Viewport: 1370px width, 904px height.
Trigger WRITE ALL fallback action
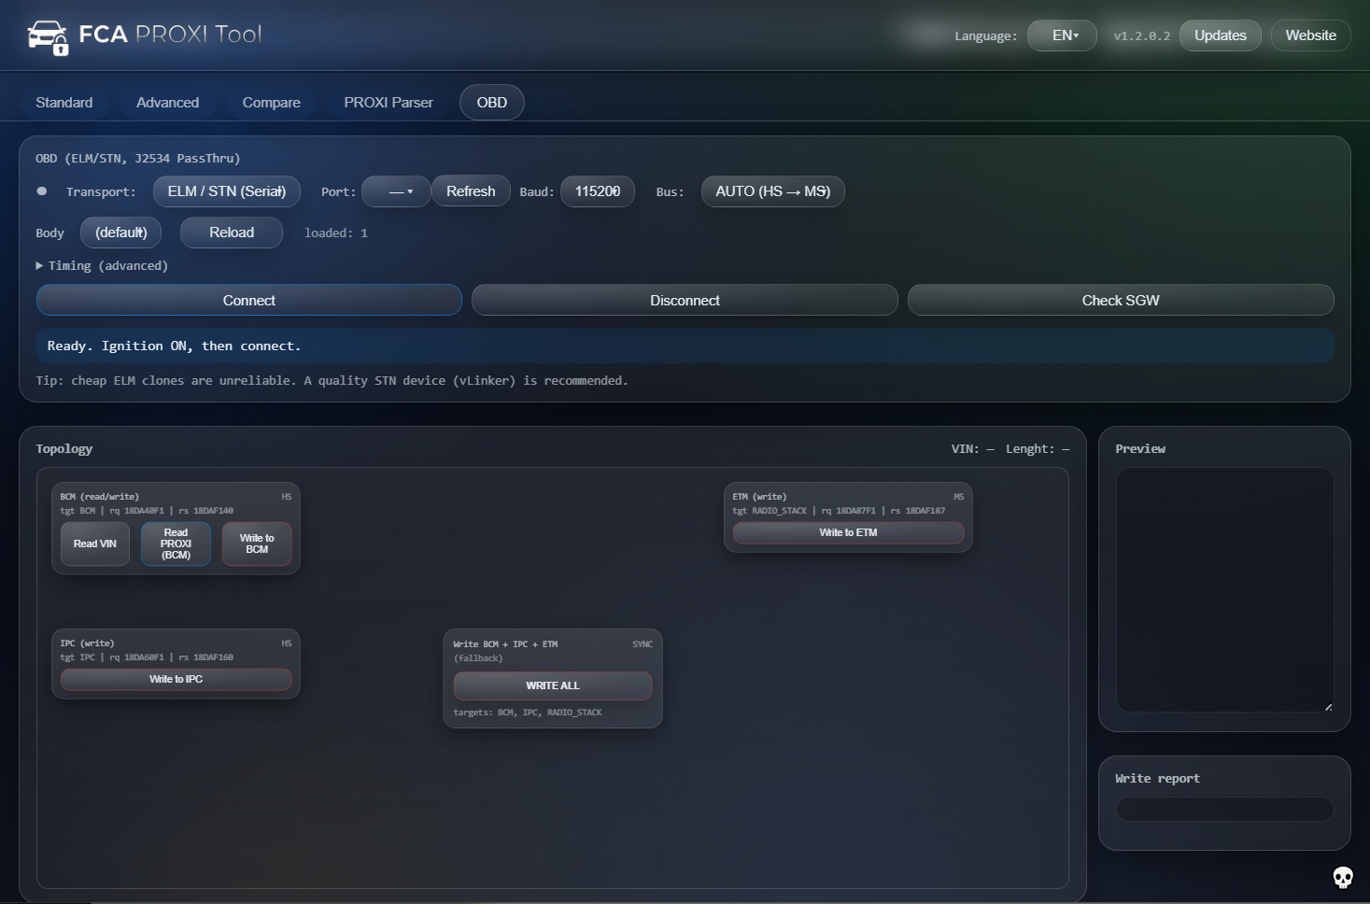point(553,685)
